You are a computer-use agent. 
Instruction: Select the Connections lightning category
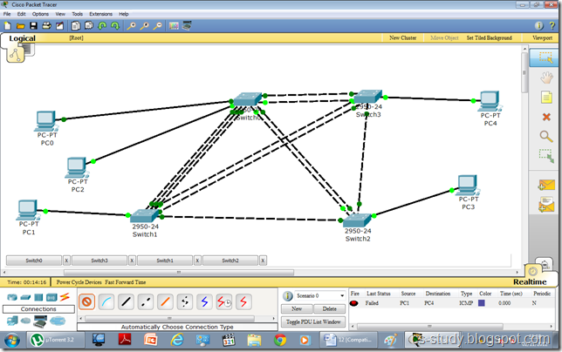click(x=65, y=296)
